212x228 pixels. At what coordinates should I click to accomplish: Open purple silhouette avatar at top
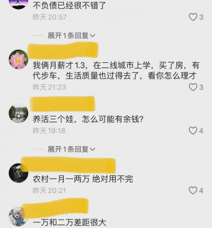tap(18, 4)
